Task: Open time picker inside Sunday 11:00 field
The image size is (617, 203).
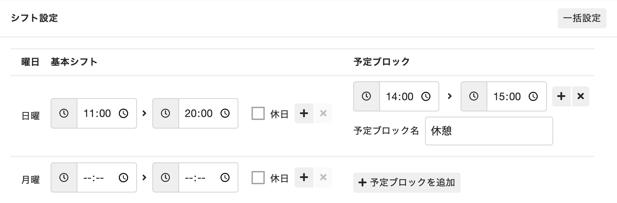Action: [x=123, y=113]
